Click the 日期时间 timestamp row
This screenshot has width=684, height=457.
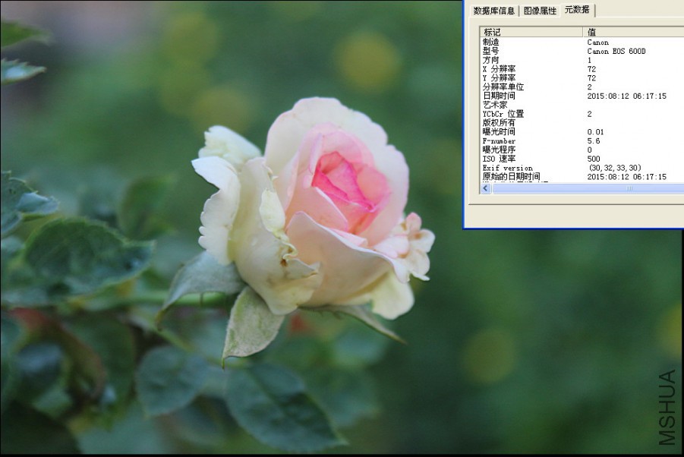tap(547, 96)
